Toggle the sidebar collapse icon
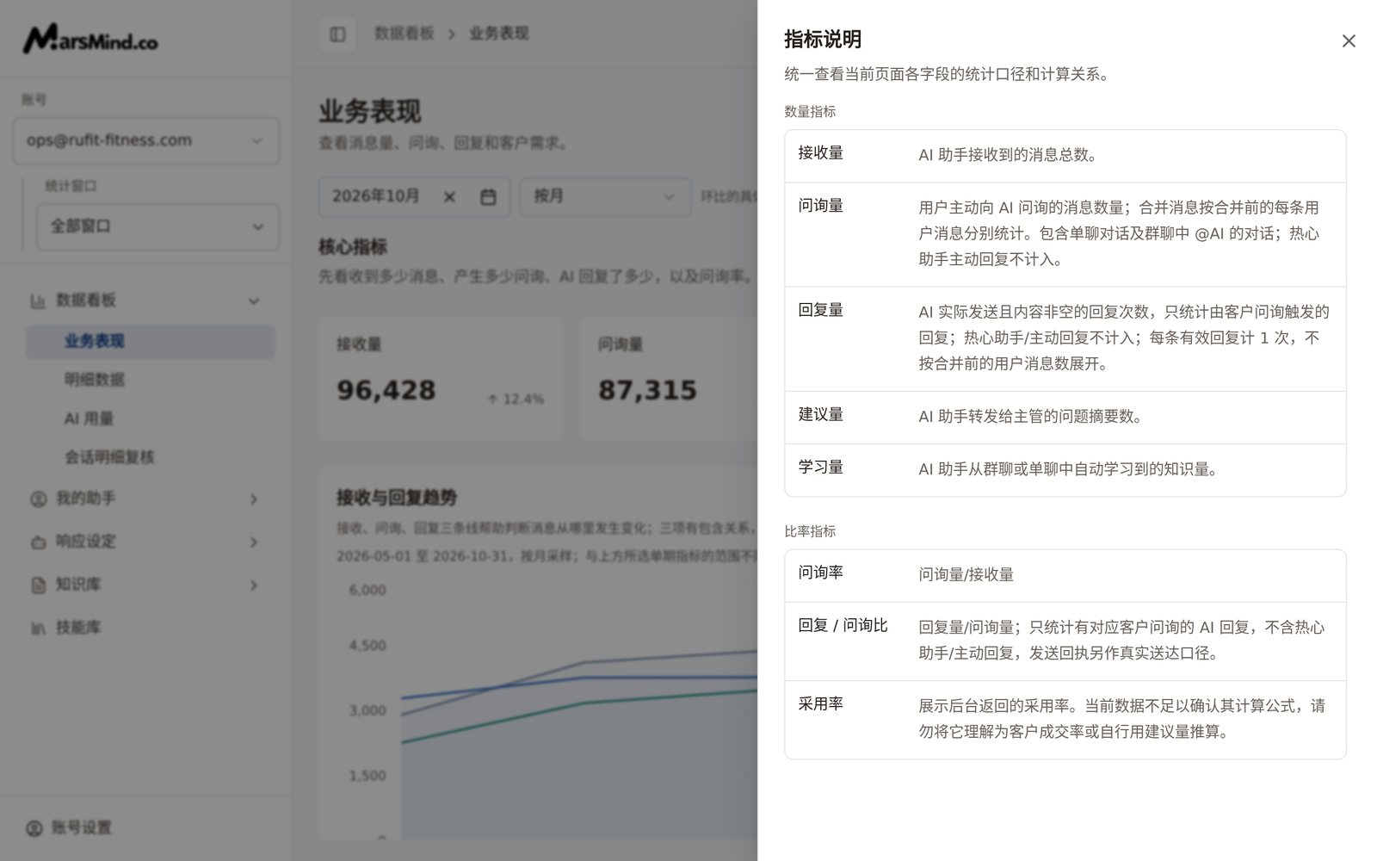Screen dimensions: 1377x861 coord(337,34)
